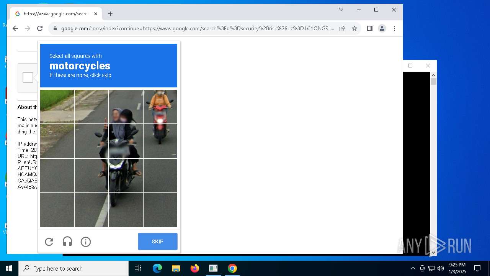The image size is (490, 276).
Task: Open File Explorer from taskbar
Action: click(x=176, y=268)
